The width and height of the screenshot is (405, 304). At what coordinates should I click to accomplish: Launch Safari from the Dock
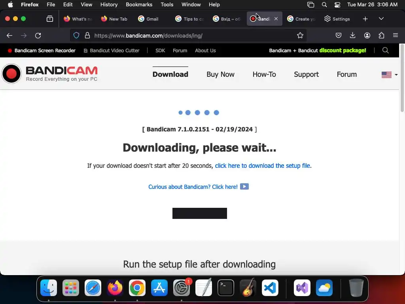(x=93, y=288)
